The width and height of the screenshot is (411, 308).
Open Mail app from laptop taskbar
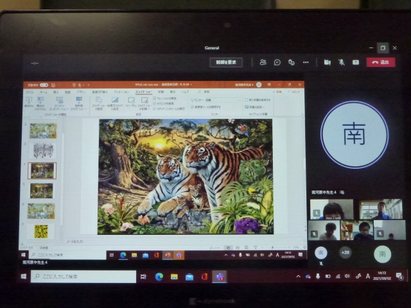click(x=189, y=277)
